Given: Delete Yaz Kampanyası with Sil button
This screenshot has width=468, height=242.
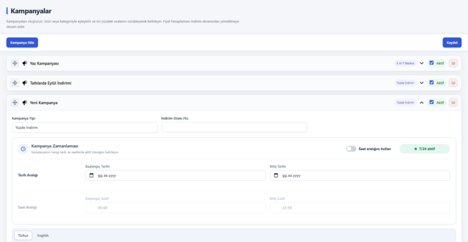Looking at the screenshot, I should (x=453, y=63).
